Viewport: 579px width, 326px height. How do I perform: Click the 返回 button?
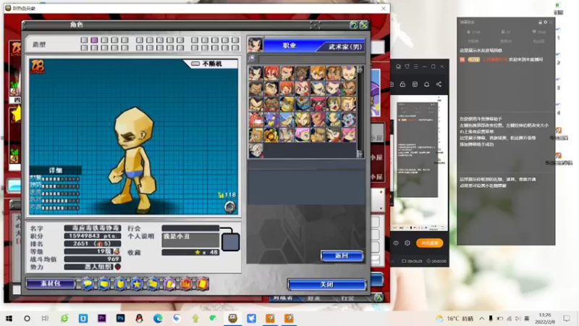click(x=342, y=256)
